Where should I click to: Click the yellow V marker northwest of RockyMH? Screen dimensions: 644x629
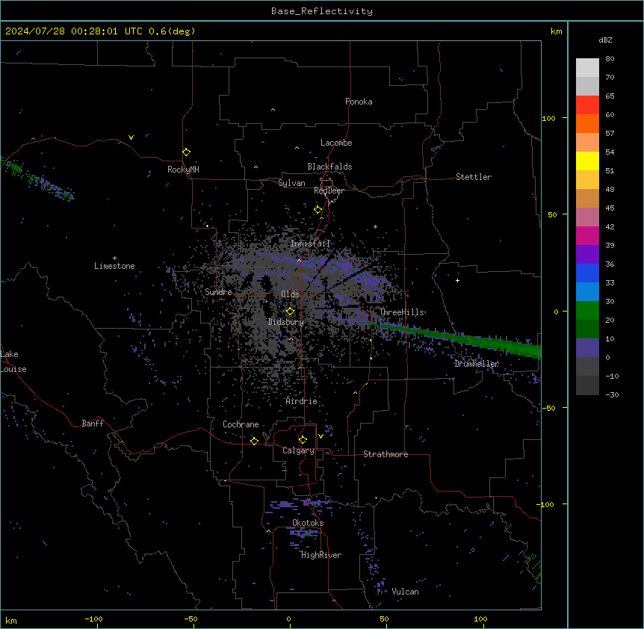pos(131,137)
